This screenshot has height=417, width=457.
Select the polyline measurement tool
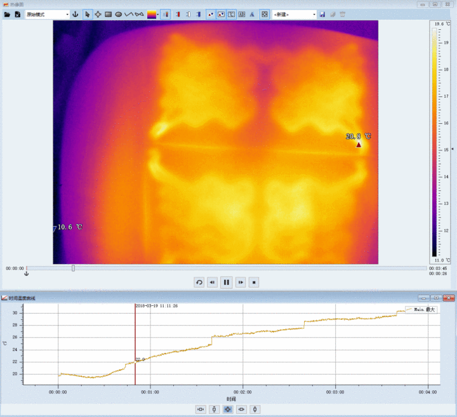click(x=128, y=14)
